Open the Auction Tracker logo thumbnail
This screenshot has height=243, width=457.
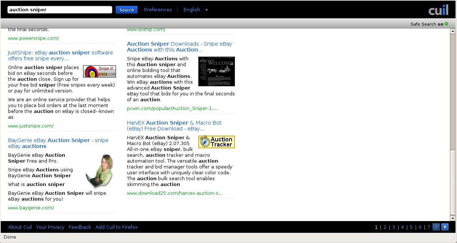point(217,142)
